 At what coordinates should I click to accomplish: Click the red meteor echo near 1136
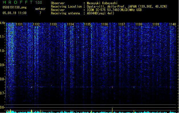click(112, 87)
